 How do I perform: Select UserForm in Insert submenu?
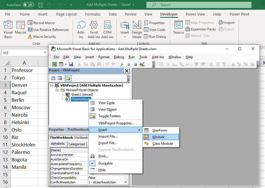click(x=161, y=130)
